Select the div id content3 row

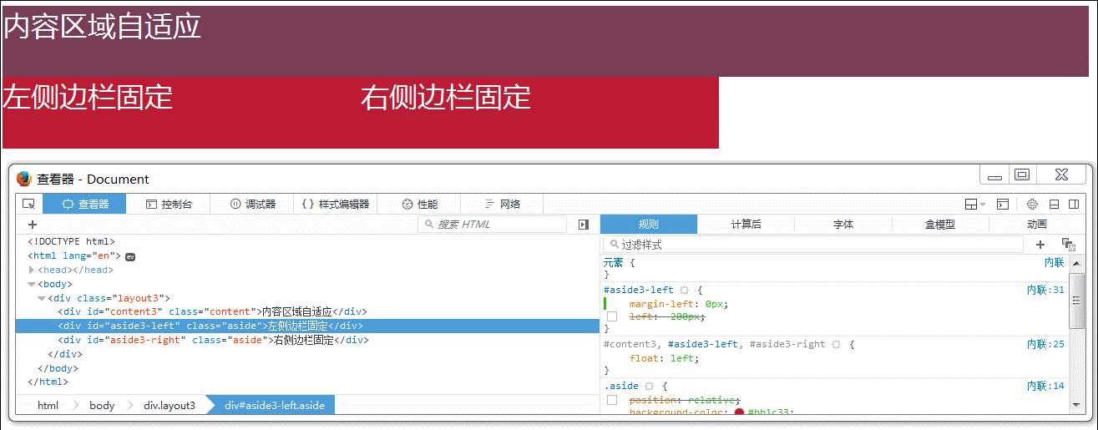(x=308, y=312)
